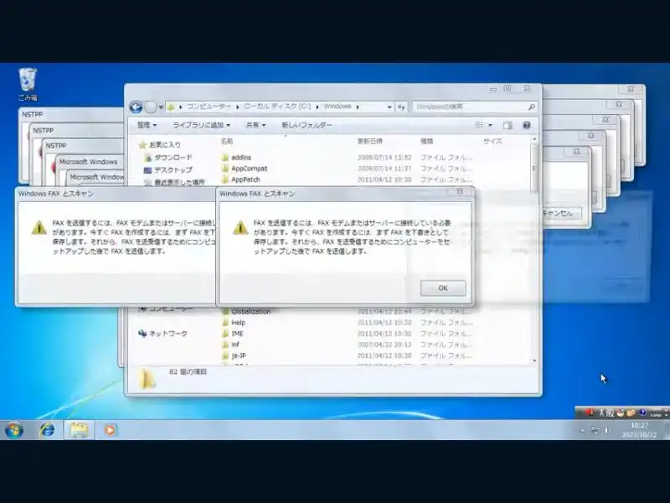
Task: Open the Start menu orb
Action: (x=13, y=430)
